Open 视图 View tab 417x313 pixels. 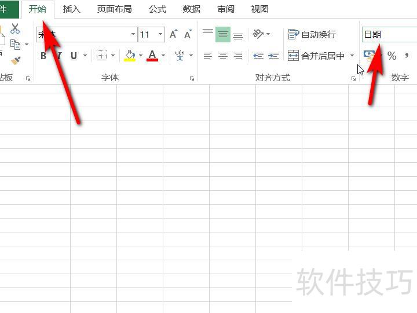coord(260,9)
